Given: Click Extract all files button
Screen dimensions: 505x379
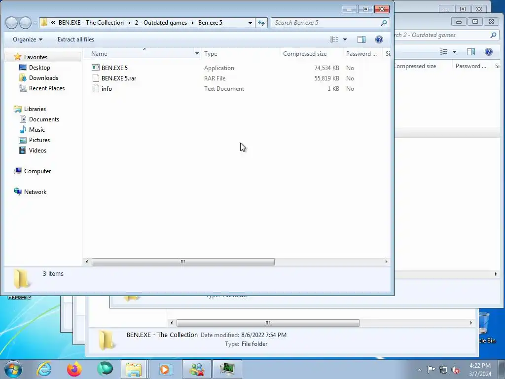Looking at the screenshot, I should click(x=76, y=39).
